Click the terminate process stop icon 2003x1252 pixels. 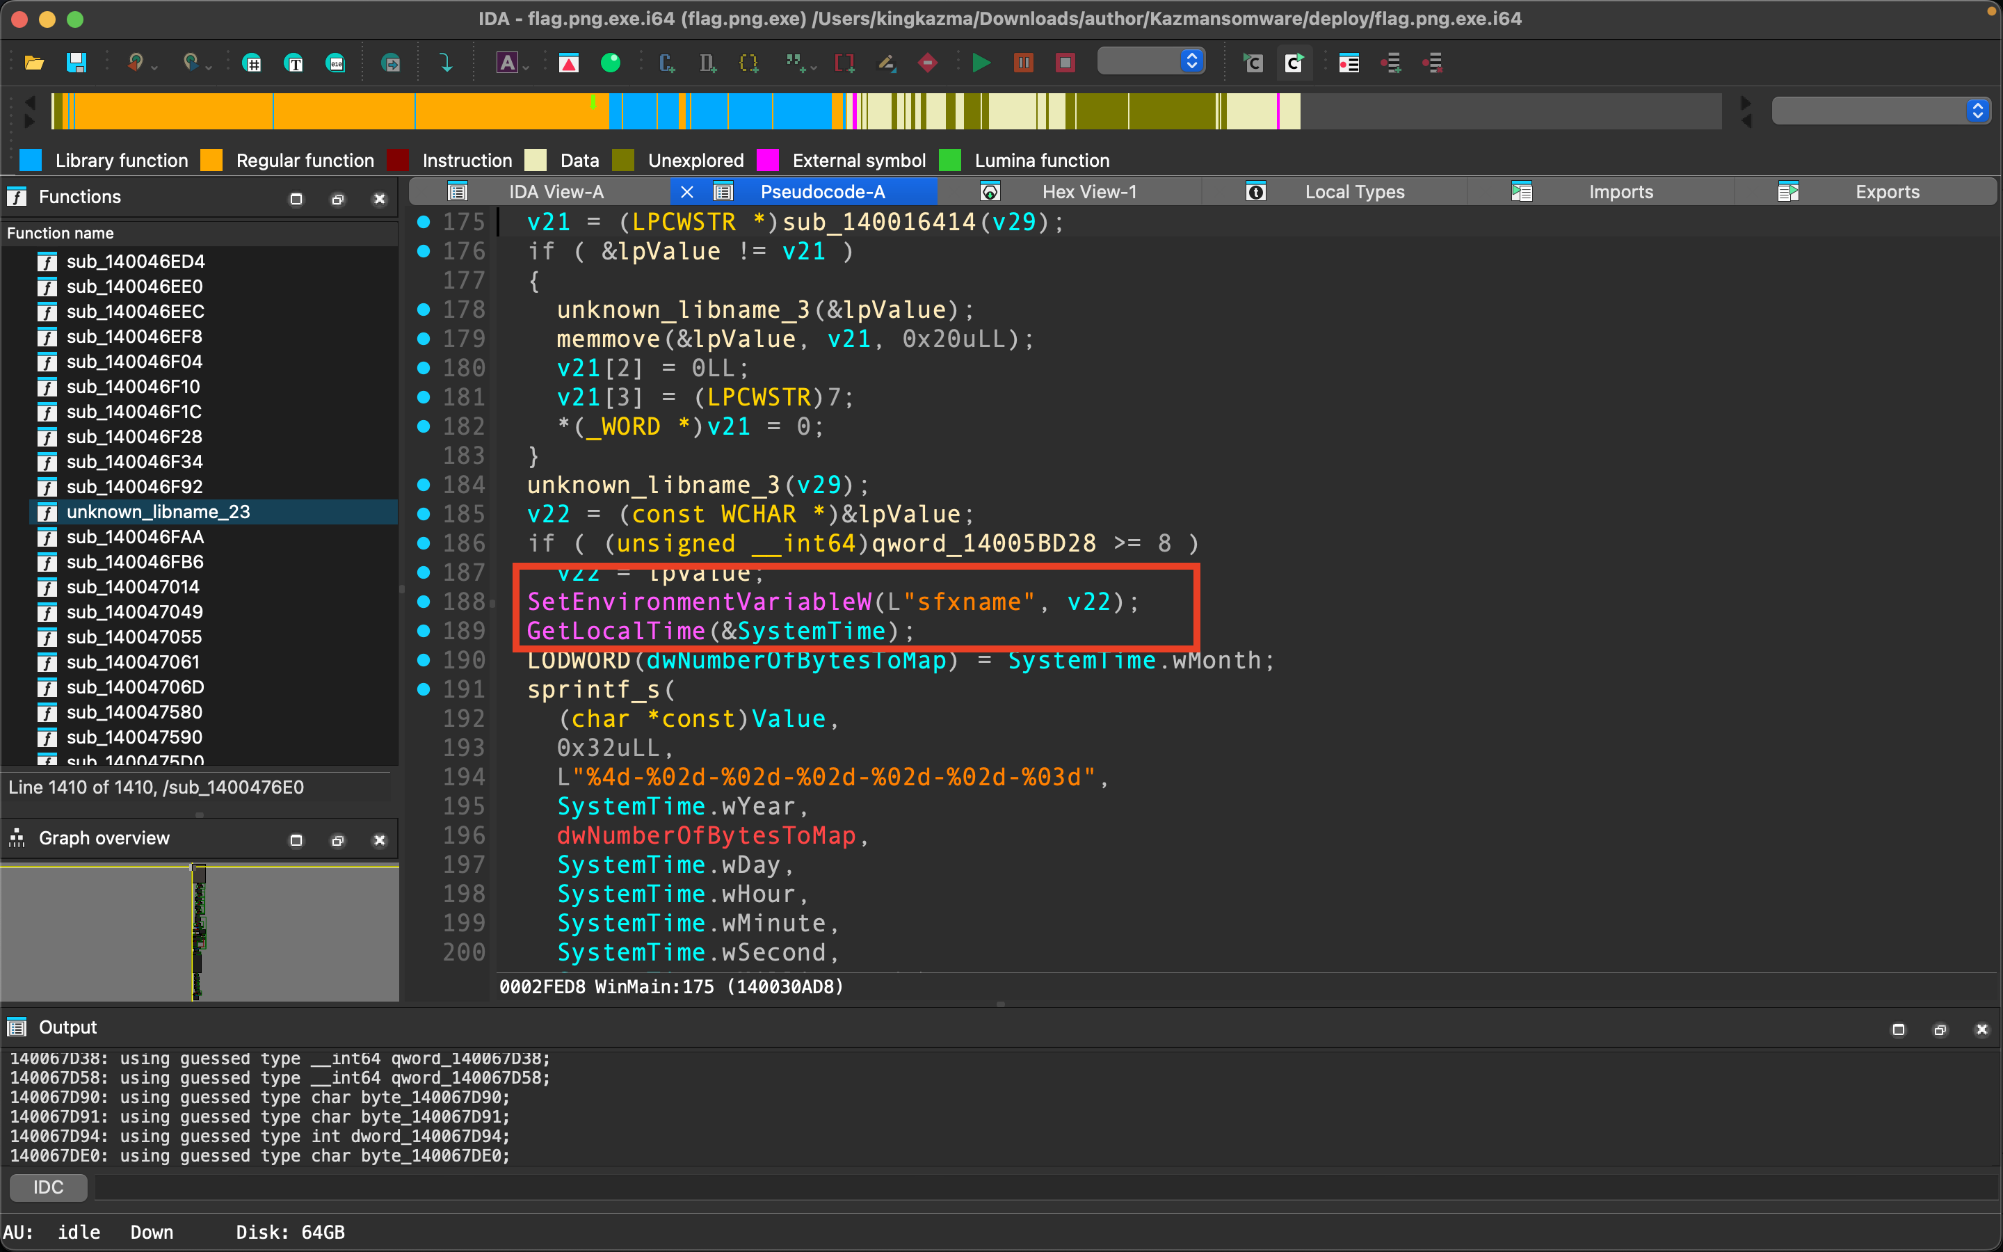[x=1065, y=63]
